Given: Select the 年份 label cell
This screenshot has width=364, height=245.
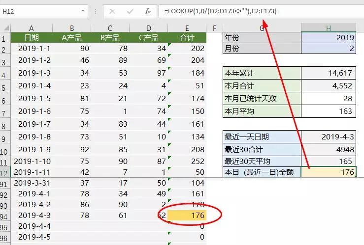Looking at the screenshot, I should [x=262, y=37].
